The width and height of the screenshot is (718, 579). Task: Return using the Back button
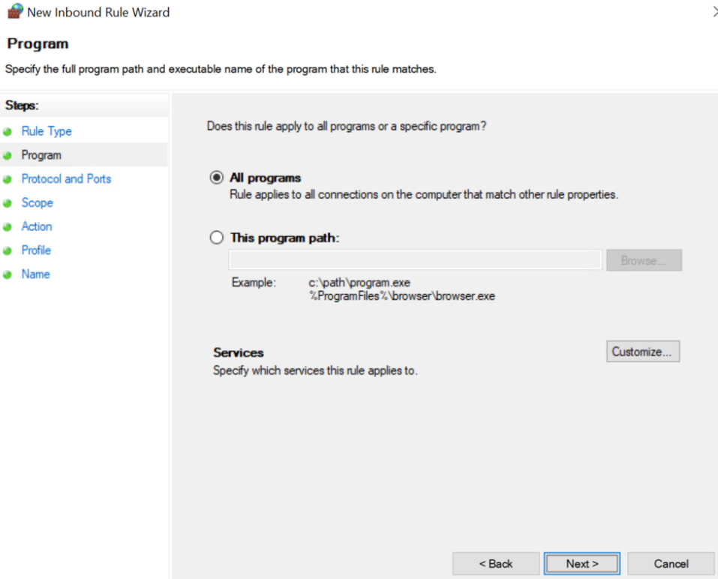496,563
